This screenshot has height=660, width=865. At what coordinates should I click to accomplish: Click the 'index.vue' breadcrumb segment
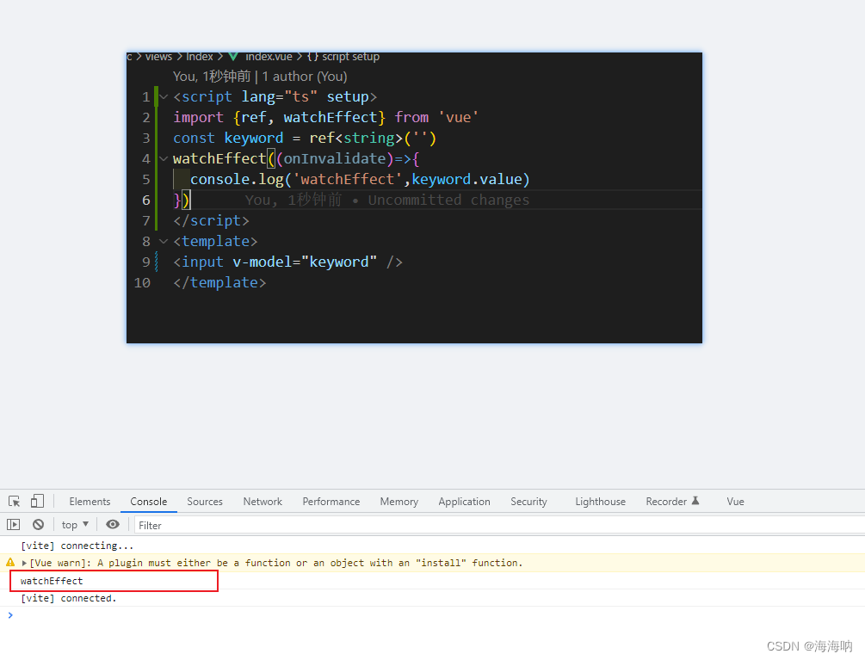(x=269, y=57)
